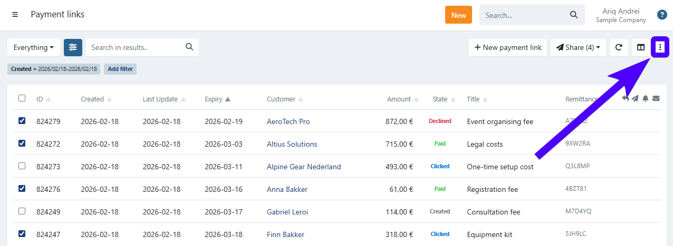Open the three-dot more options menu
673x246 pixels.
tap(660, 47)
